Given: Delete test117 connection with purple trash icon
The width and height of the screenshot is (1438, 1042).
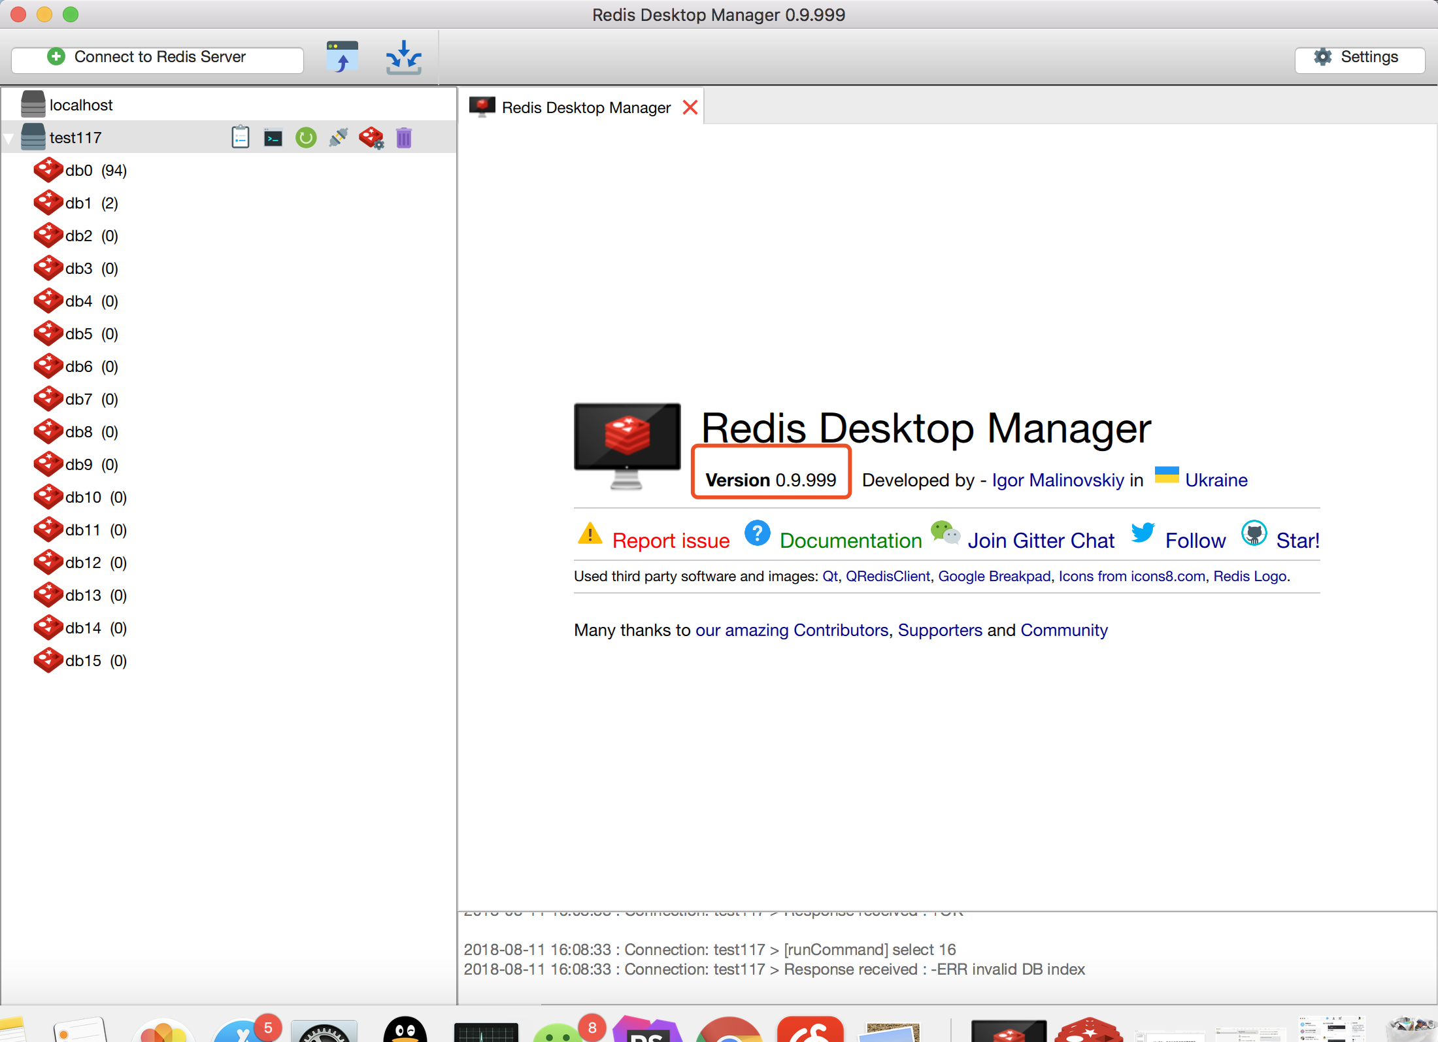Looking at the screenshot, I should coord(404,138).
